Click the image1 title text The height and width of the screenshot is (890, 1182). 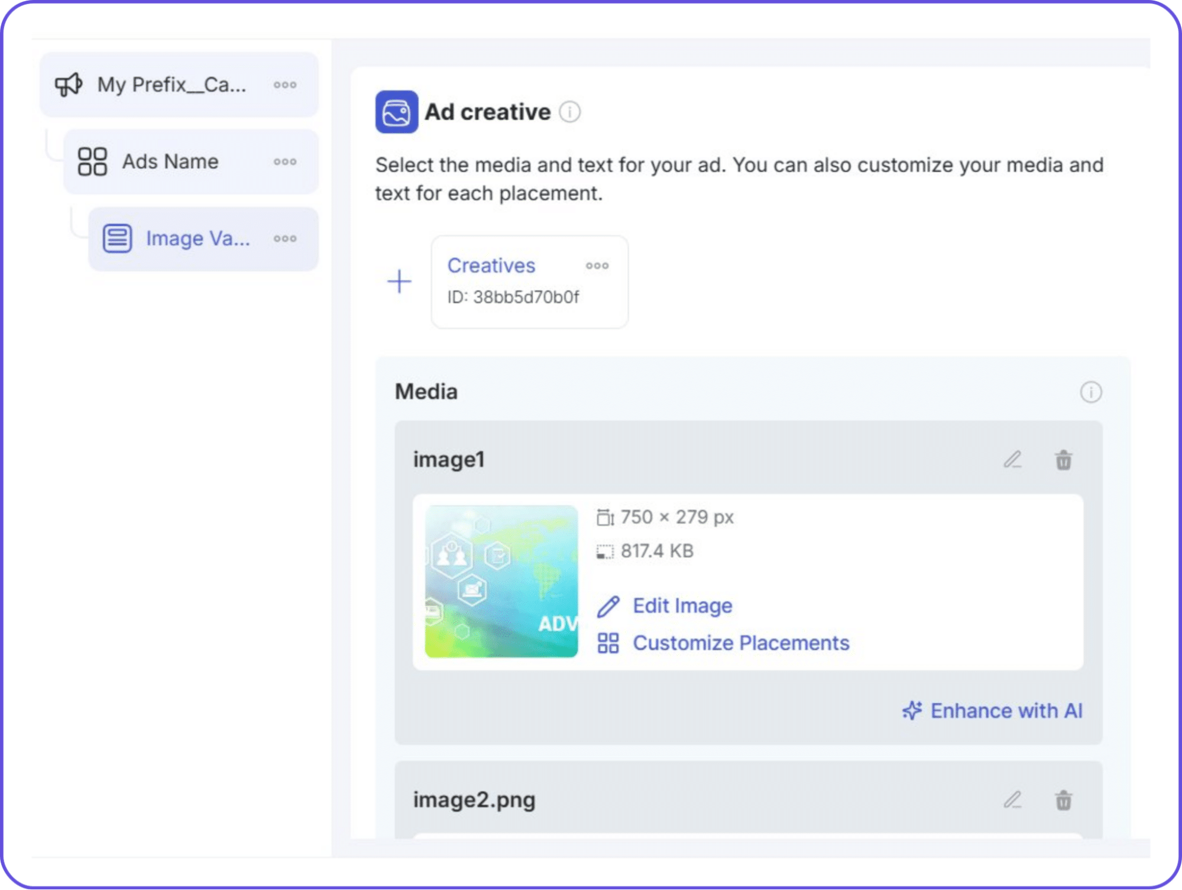click(x=449, y=460)
